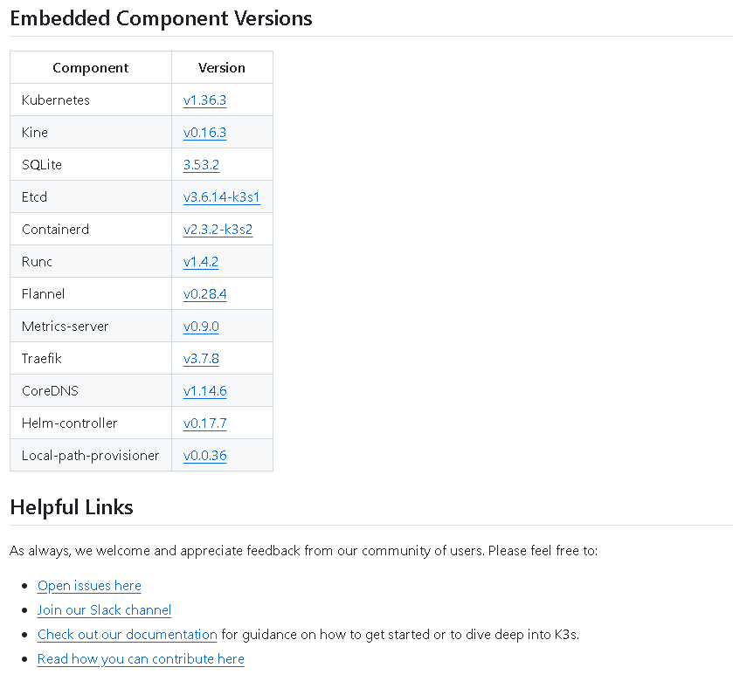The image size is (733, 688).
Task: Follow the Containerd v2.3.2-k3s2 link
Action: pyautogui.click(x=218, y=230)
